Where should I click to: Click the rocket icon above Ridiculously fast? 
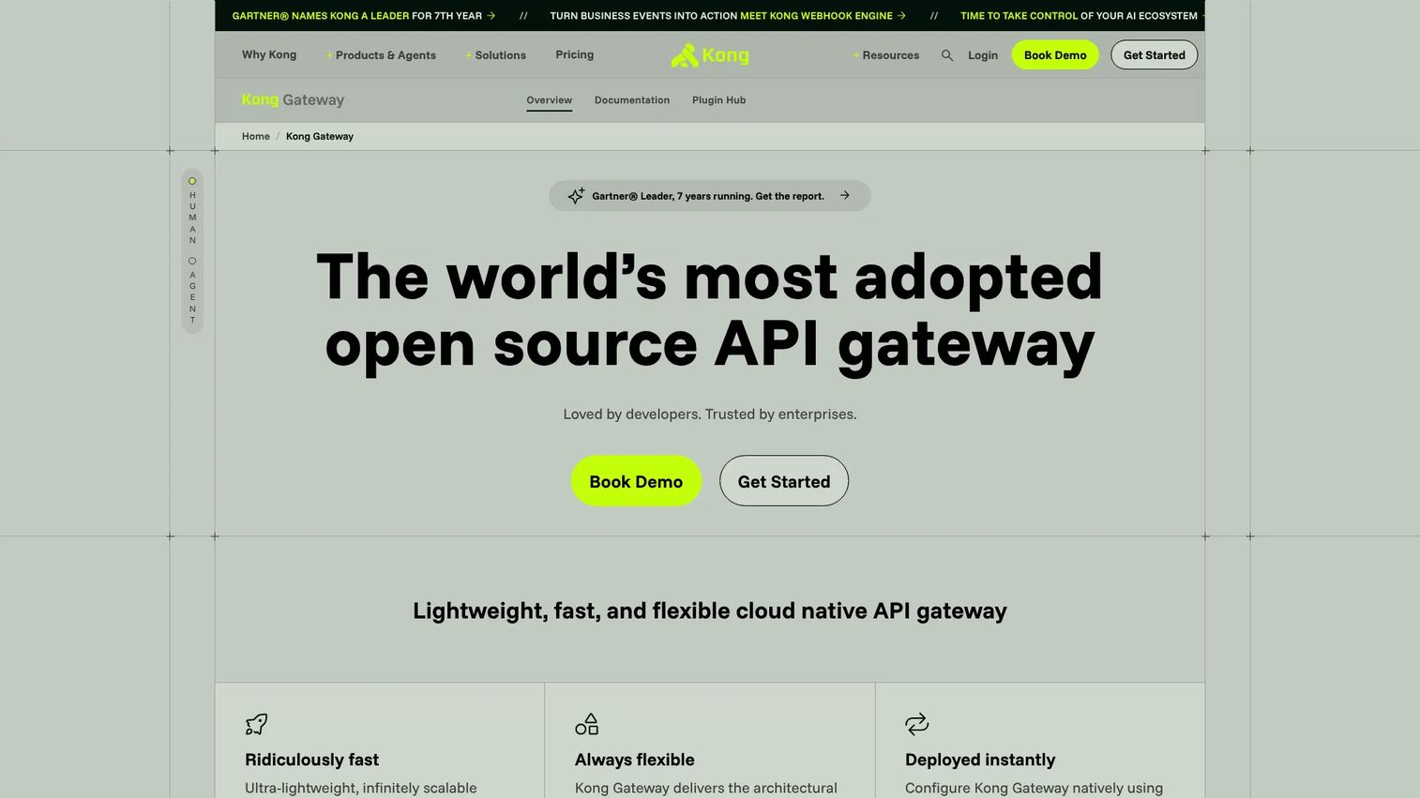pyautogui.click(x=256, y=724)
